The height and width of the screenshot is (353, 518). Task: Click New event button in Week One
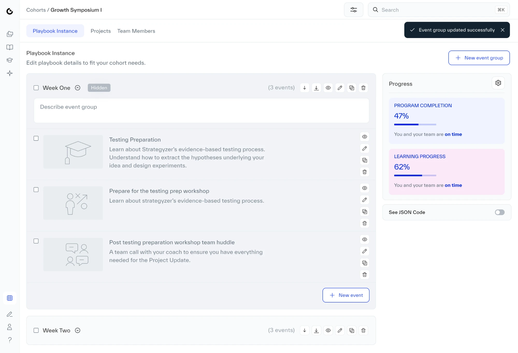coord(346,295)
